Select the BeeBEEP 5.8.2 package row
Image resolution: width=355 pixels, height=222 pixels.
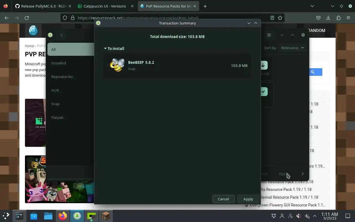pyautogui.click(x=177, y=65)
